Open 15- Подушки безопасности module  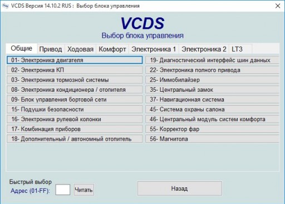pos(75,110)
